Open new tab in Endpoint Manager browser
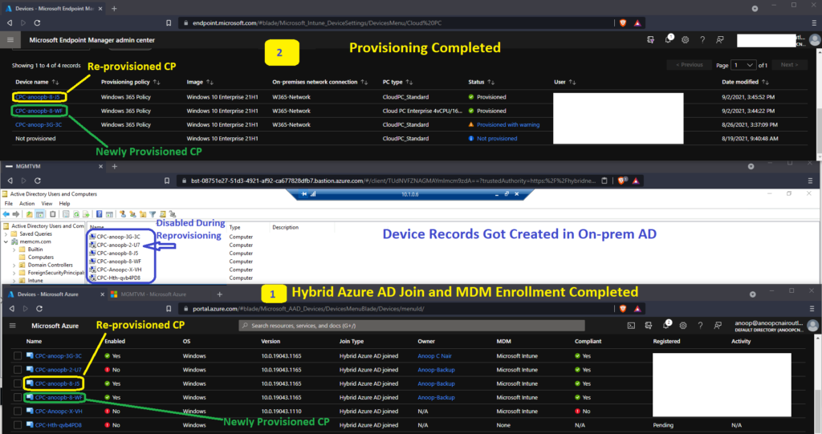Image resolution: width=822 pixels, height=434 pixels. (114, 8)
